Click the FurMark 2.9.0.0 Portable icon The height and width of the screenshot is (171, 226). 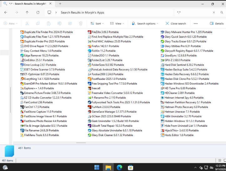(x=89, y=107)
